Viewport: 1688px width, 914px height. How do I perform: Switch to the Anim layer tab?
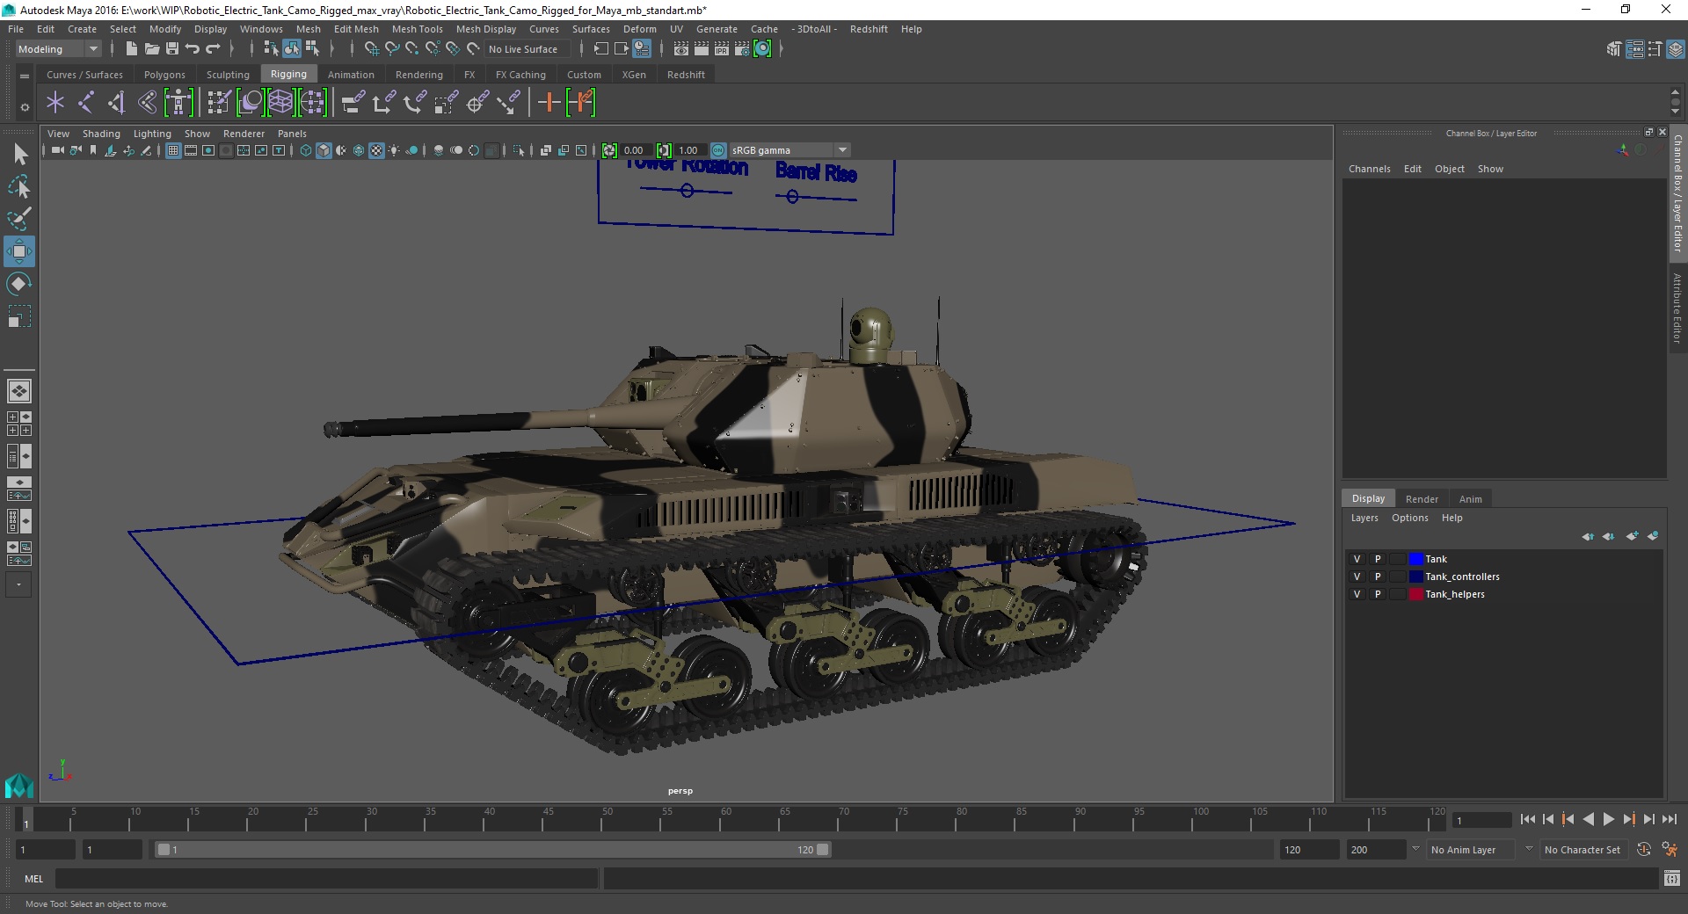[1470, 499]
